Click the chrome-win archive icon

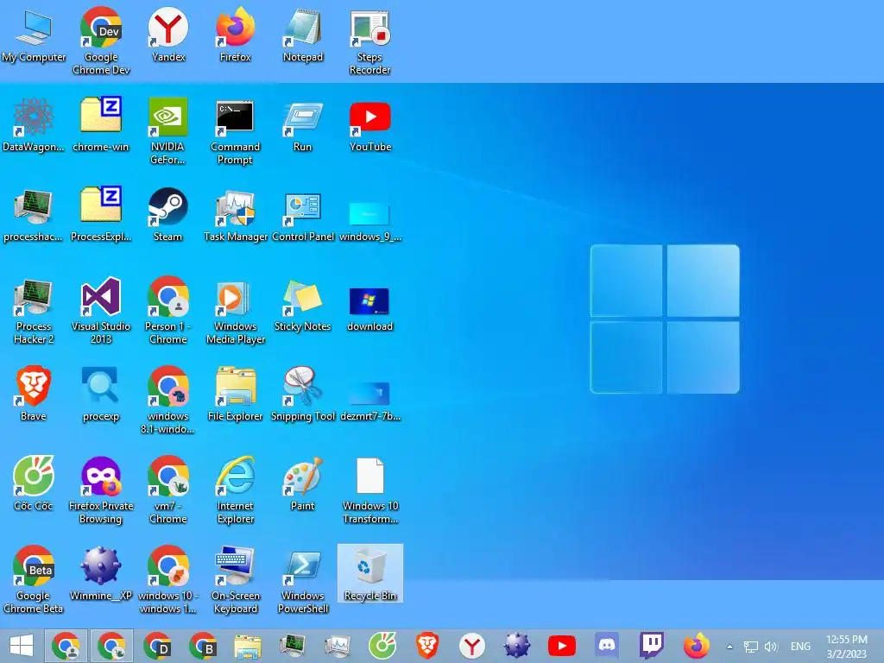pyautogui.click(x=101, y=125)
